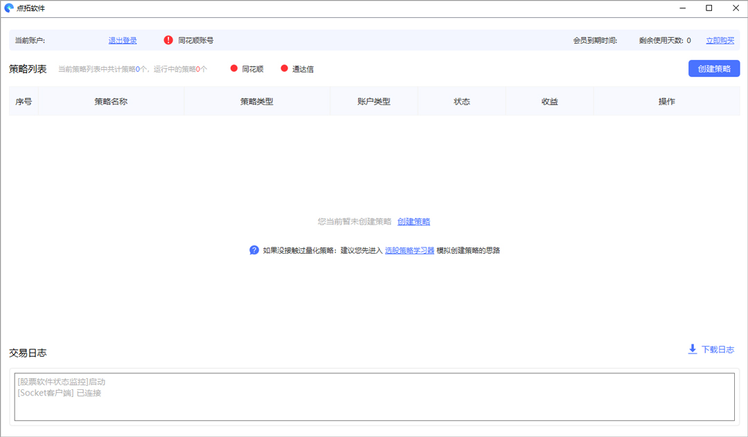This screenshot has height=437, width=748.
Task: Click the red dot beside 同花顺
Action: tap(234, 68)
